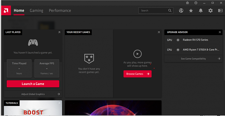
Task: Click the LAST PLAYED header label
Action: click(x=13, y=32)
